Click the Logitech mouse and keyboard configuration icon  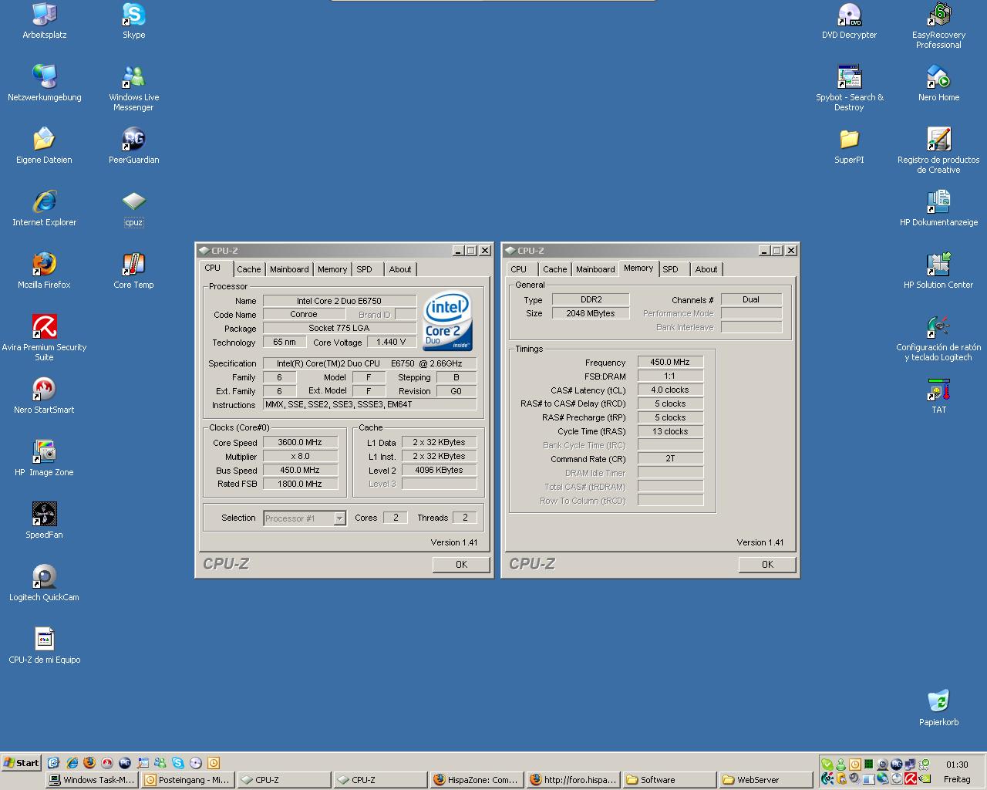click(x=938, y=338)
